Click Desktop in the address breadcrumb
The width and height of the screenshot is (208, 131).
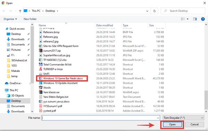click(x=50, y=11)
